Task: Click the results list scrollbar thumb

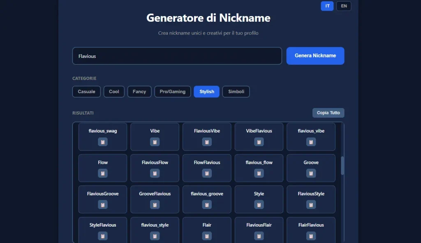Action: pos(342,165)
